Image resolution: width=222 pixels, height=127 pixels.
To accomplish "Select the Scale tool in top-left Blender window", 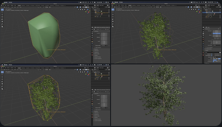I will (x=2, y=19).
